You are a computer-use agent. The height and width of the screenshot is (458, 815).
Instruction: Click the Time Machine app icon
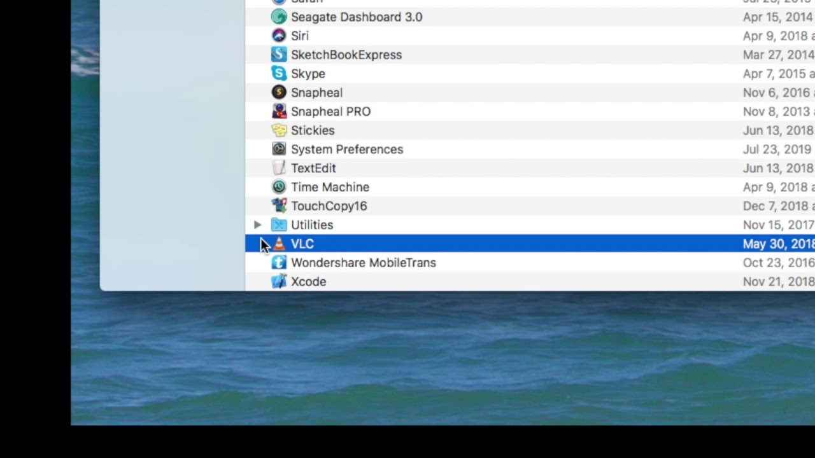coord(279,187)
